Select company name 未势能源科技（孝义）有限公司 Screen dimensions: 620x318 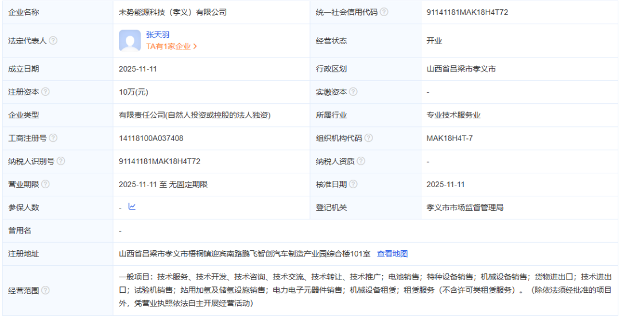172,12
